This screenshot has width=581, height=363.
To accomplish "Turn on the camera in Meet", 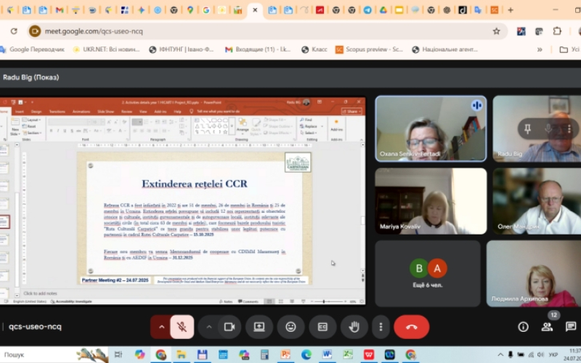I will 229,327.
